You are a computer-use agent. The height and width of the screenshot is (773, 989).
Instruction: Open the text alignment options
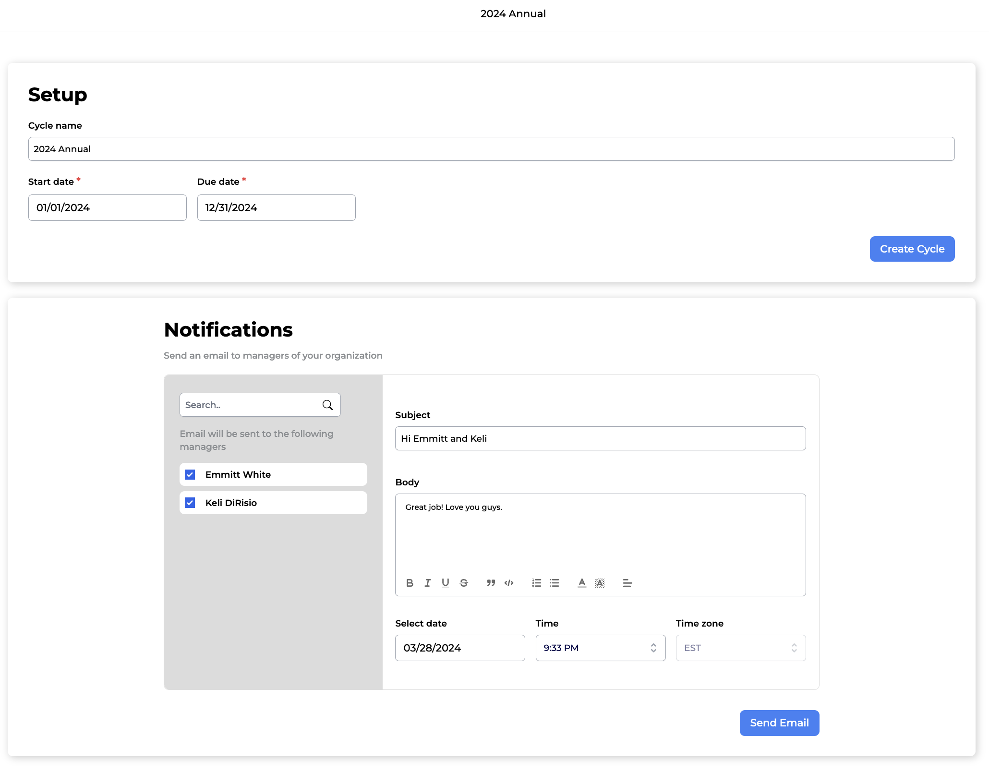627,583
